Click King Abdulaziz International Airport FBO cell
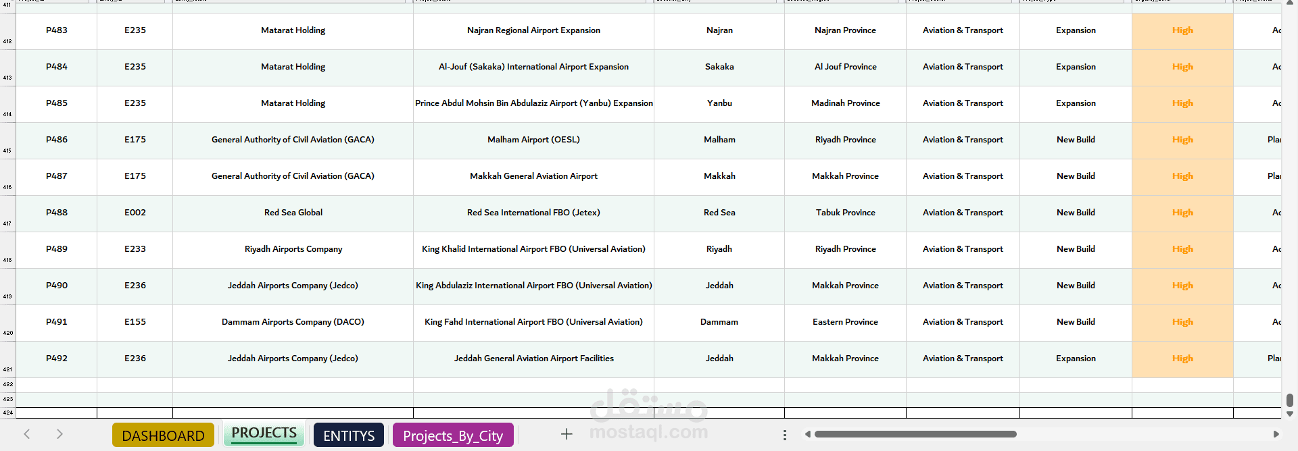Viewport: 1298px width, 451px height. [x=533, y=286]
